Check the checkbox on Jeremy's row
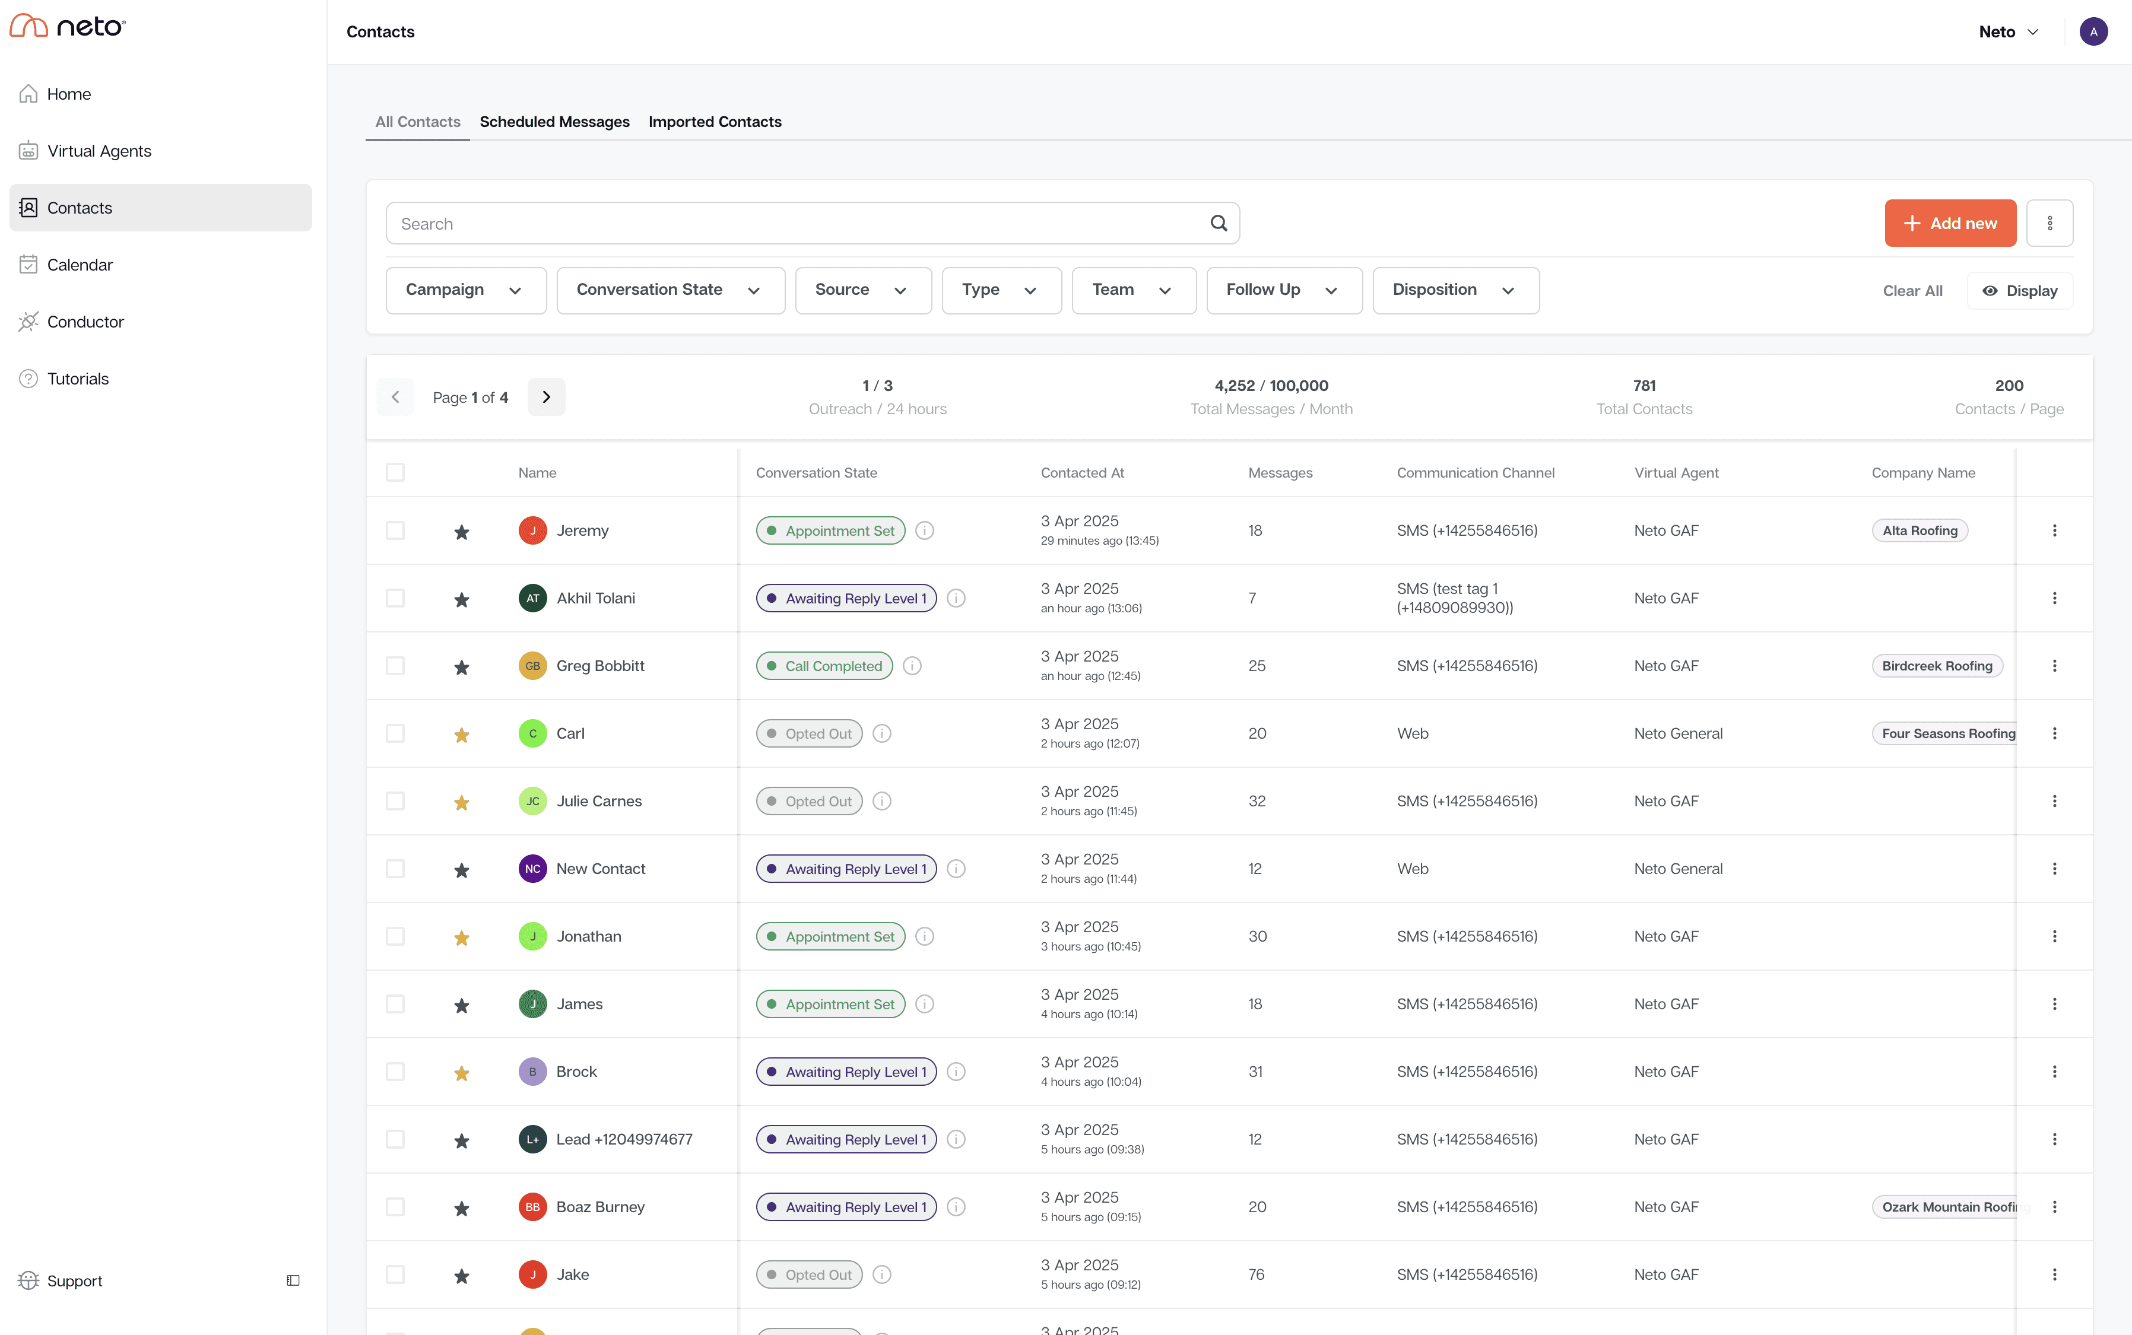The height and width of the screenshot is (1335, 2132). point(395,530)
